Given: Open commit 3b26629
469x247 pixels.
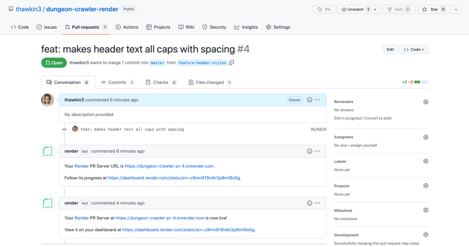Looking at the screenshot, I should coord(318,129).
